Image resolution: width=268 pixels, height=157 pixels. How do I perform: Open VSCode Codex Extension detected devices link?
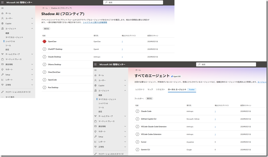(x=215, y=134)
